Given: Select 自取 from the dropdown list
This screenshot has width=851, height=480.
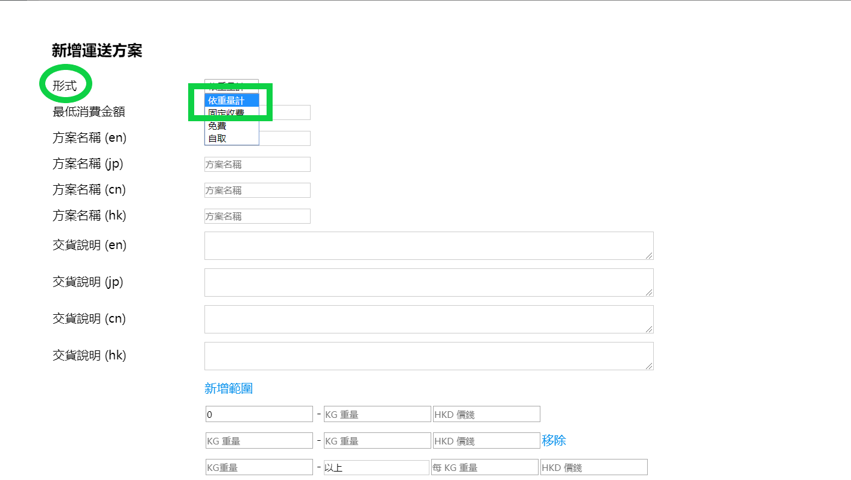Looking at the screenshot, I should tap(232, 139).
